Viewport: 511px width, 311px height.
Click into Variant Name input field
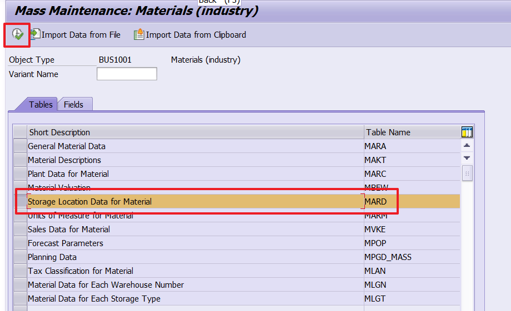click(x=127, y=74)
